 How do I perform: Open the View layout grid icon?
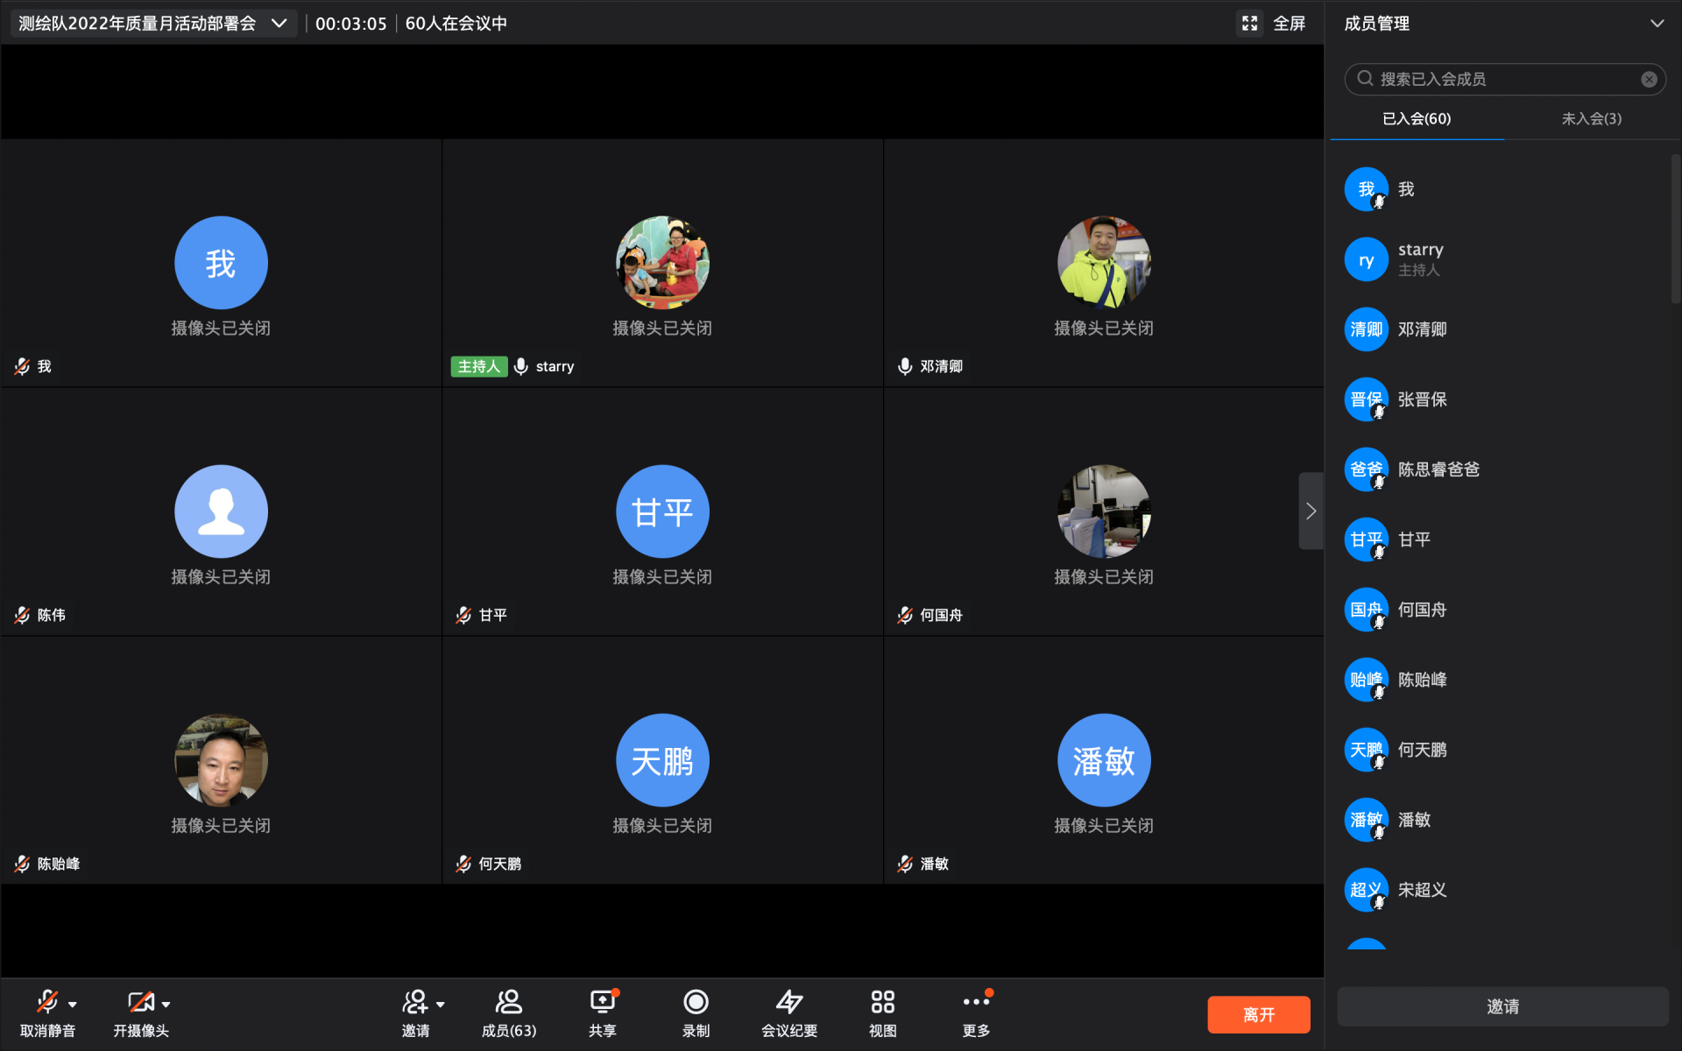(x=882, y=1003)
